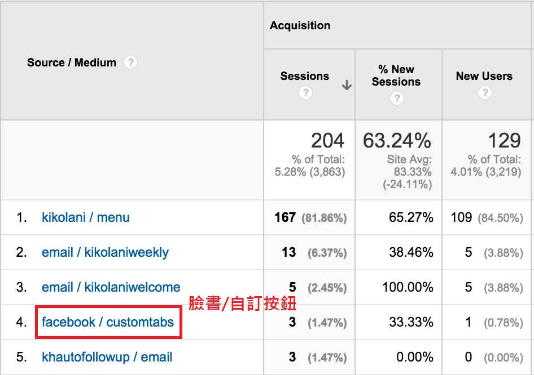Screen dimensions: 534x375
Task: Sort by Source / Medium header
Action: tap(72, 62)
